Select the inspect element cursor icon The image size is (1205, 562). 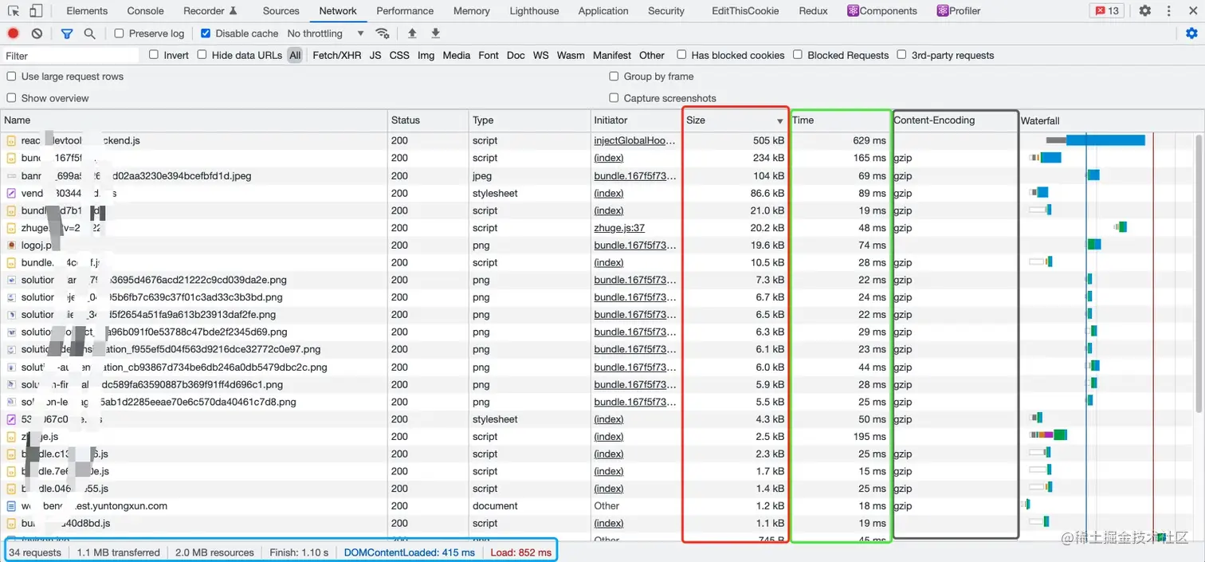coord(14,11)
